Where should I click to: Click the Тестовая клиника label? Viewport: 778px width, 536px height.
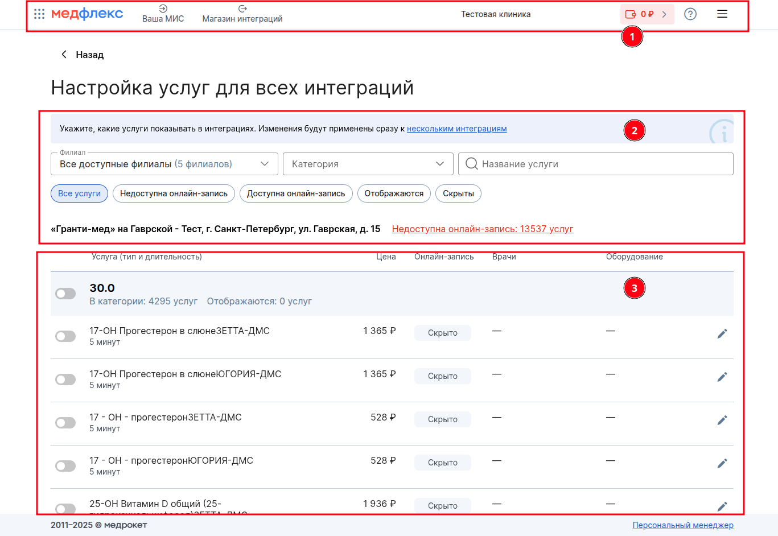(x=496, y=14)
